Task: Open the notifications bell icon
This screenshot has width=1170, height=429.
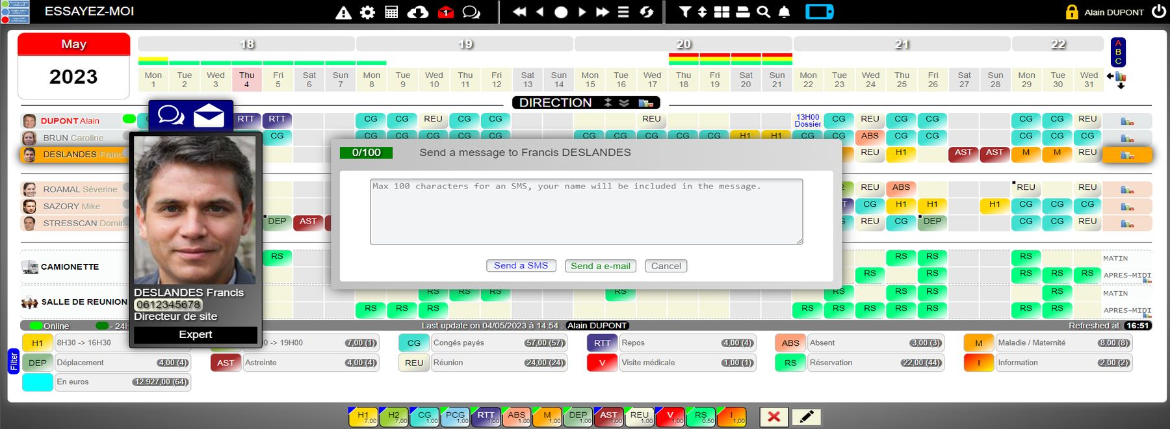Action: point(785,12)
